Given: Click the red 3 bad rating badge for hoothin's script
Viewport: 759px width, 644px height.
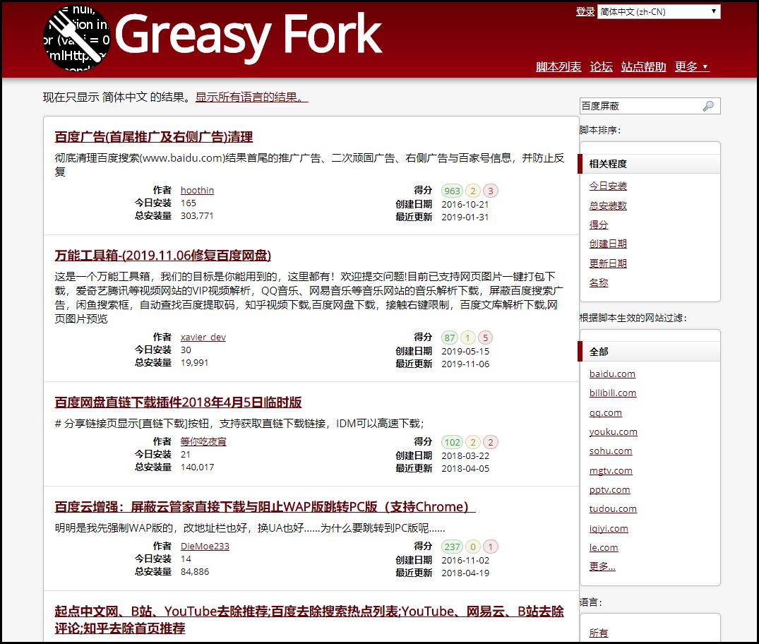Looking at the screenshot, I should [x=490, y=191].
